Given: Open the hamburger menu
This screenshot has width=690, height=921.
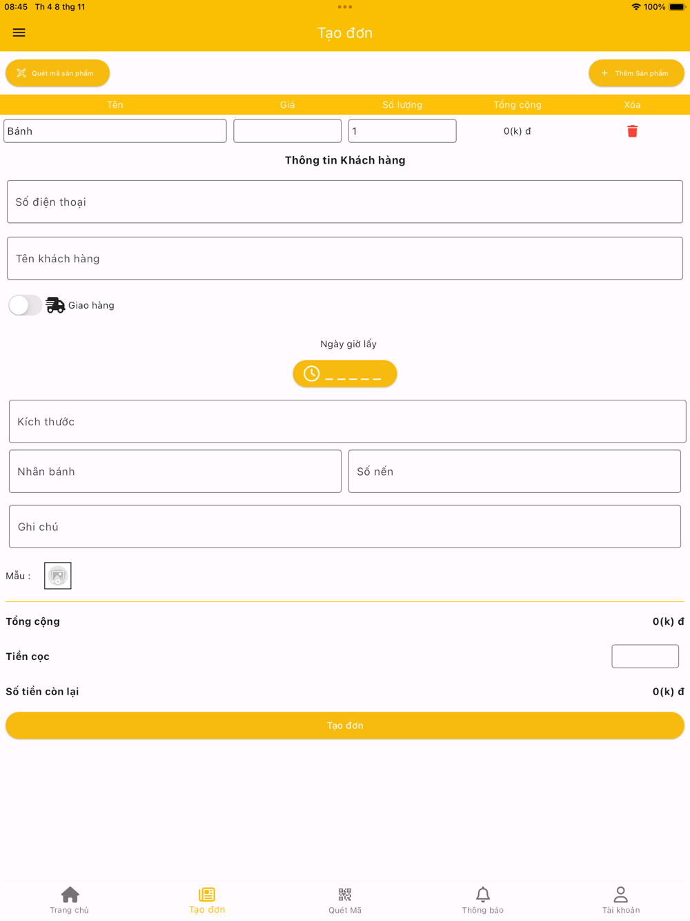Looking at the screenshot, I should (19, 32).
